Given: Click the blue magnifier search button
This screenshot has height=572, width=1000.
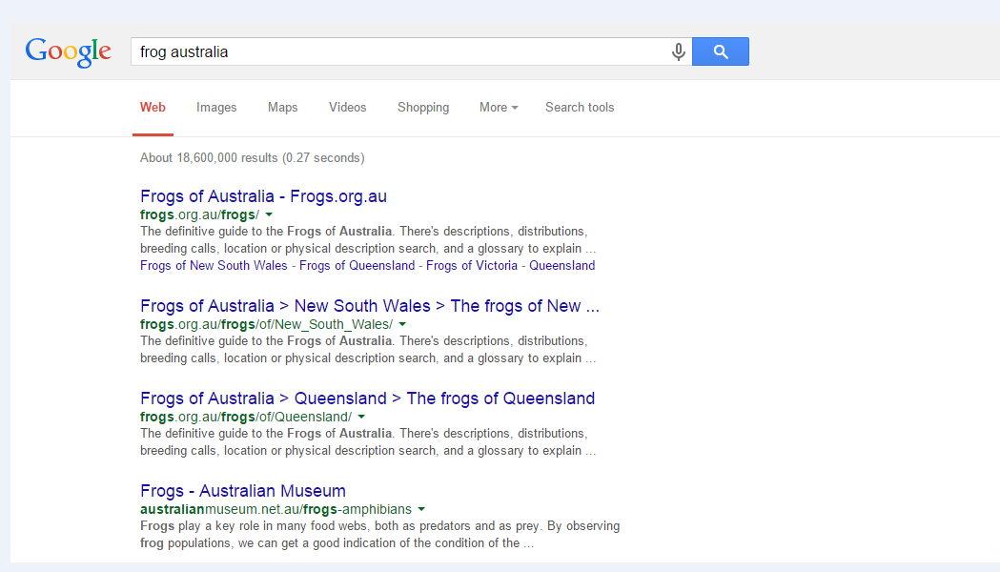Looking at the screenshot, I should point(721,51).
